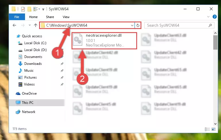Maximize the SysWOW64 window
Viewport: 221px width, 140px height.
click(x=198, y=9)
